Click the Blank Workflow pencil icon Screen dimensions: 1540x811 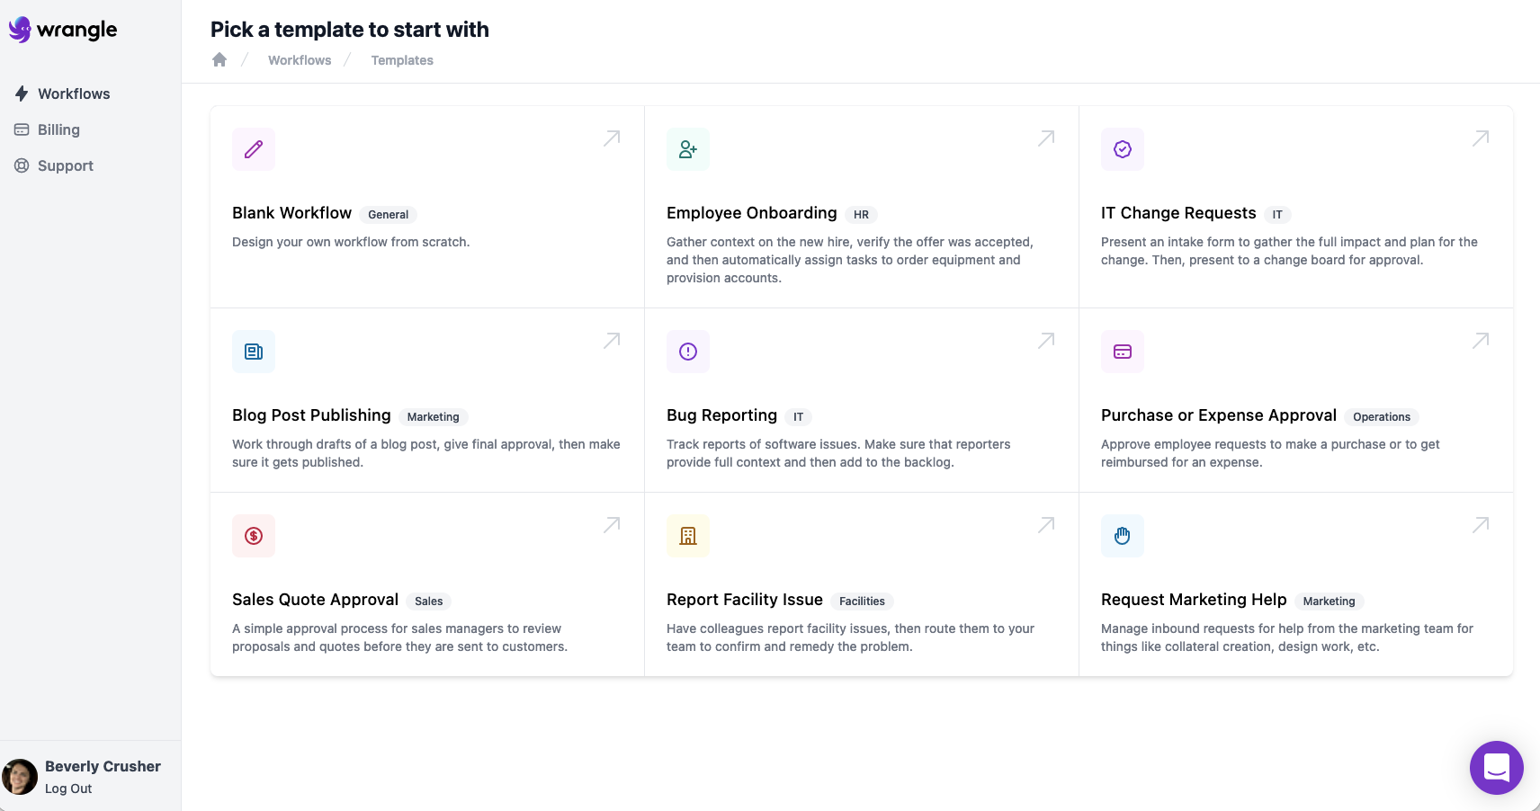point(254,149)
